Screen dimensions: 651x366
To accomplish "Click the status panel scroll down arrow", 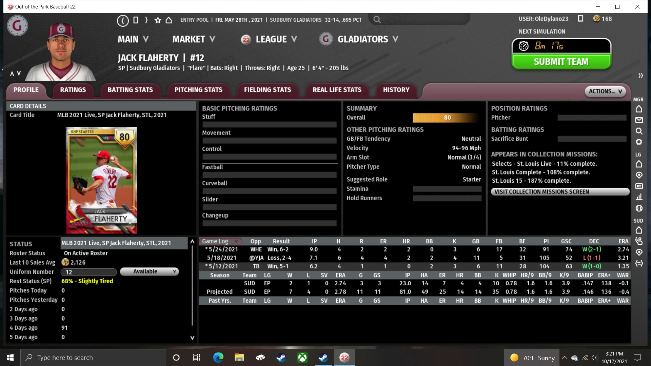I will (x=192, y=338).
